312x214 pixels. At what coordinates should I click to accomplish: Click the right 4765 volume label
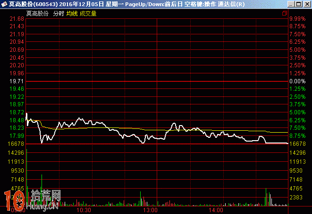pyautogui.click(x=296, y=189)
